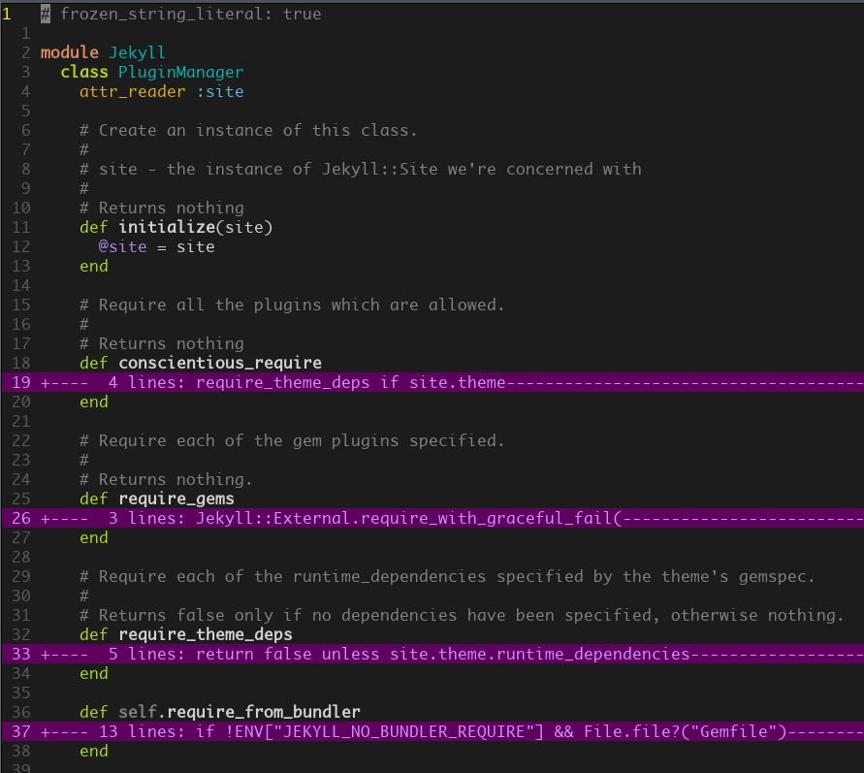Click the require_theme_deps definition name
Screen dimensions: 864x773
[x=205, y=634]
